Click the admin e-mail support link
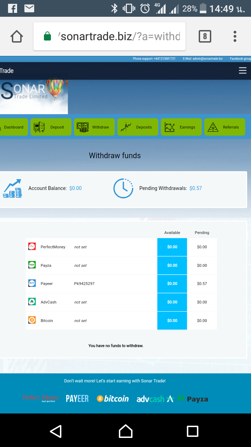Screen dimensions: 251x447 click(203, 59)
